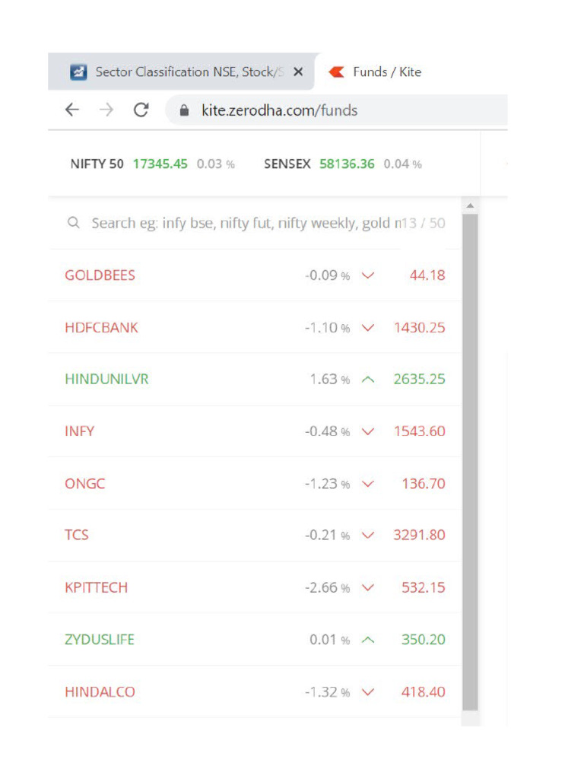Open HDFCBANK watchlist entry
Screen dimensions: 584x779
[x=102, y=328]
